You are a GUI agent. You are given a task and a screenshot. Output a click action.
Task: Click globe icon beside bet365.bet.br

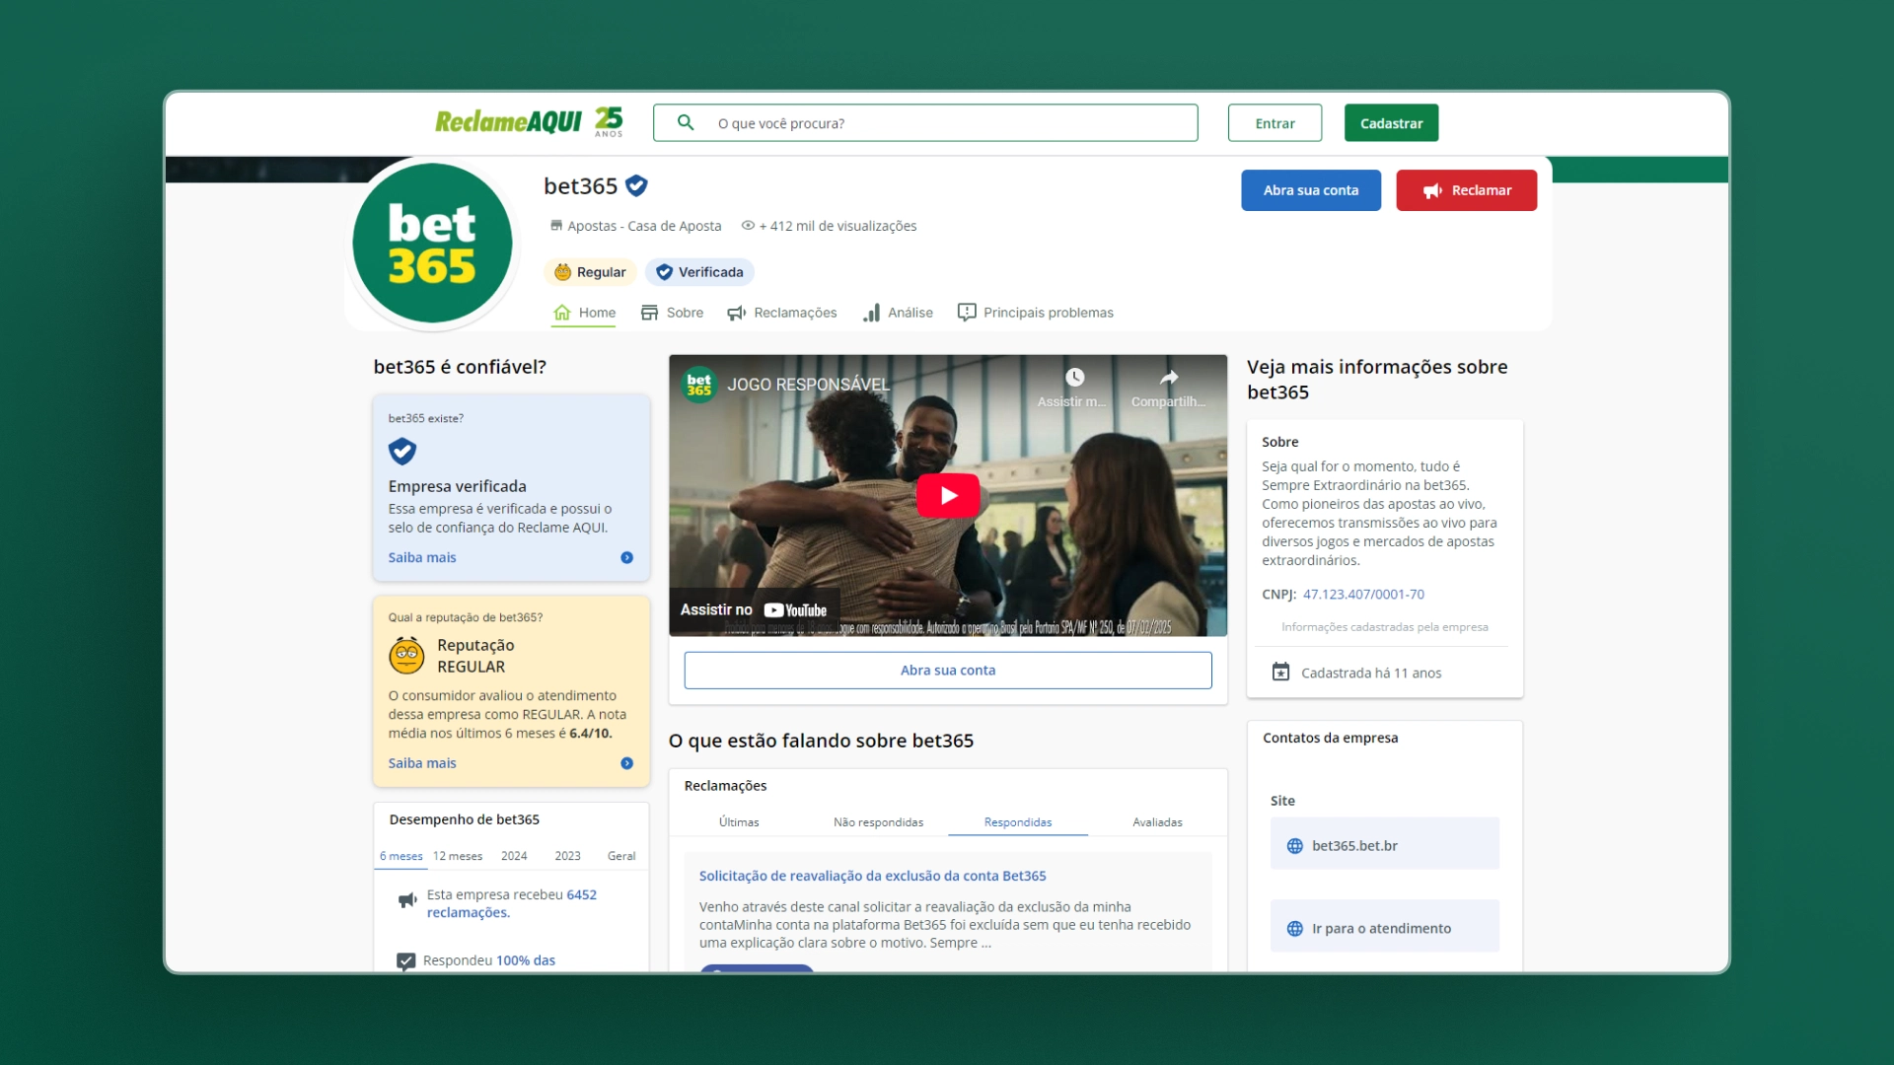pos(1295,846)
